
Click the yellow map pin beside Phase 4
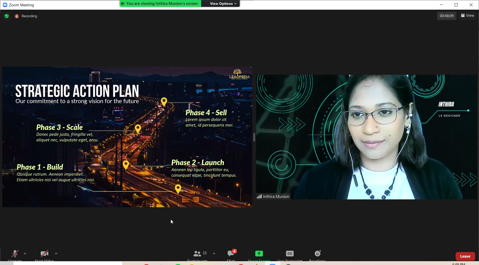pos(164,102)
